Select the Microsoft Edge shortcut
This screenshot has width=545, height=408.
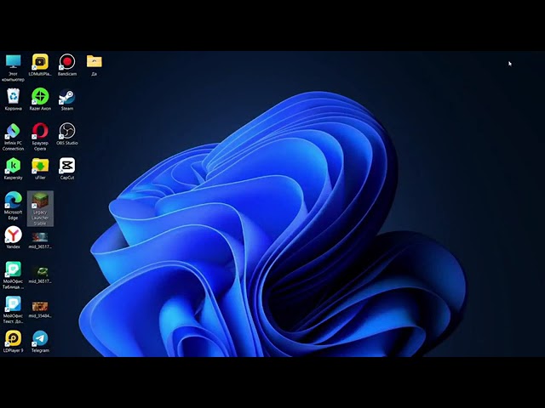[x=14, y=206]
